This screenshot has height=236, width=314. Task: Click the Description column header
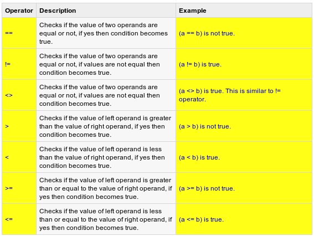106,11
